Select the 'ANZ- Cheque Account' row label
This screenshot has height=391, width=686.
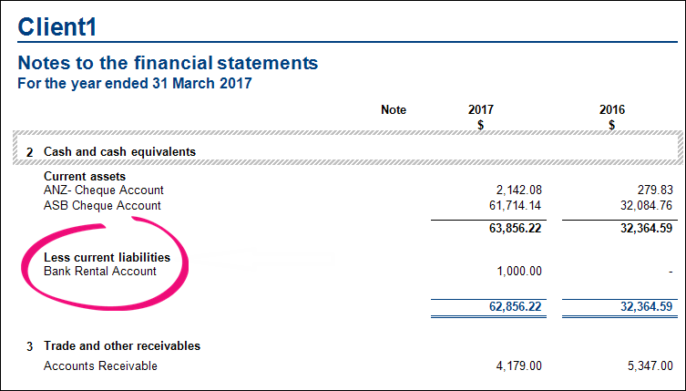(104, 190)
